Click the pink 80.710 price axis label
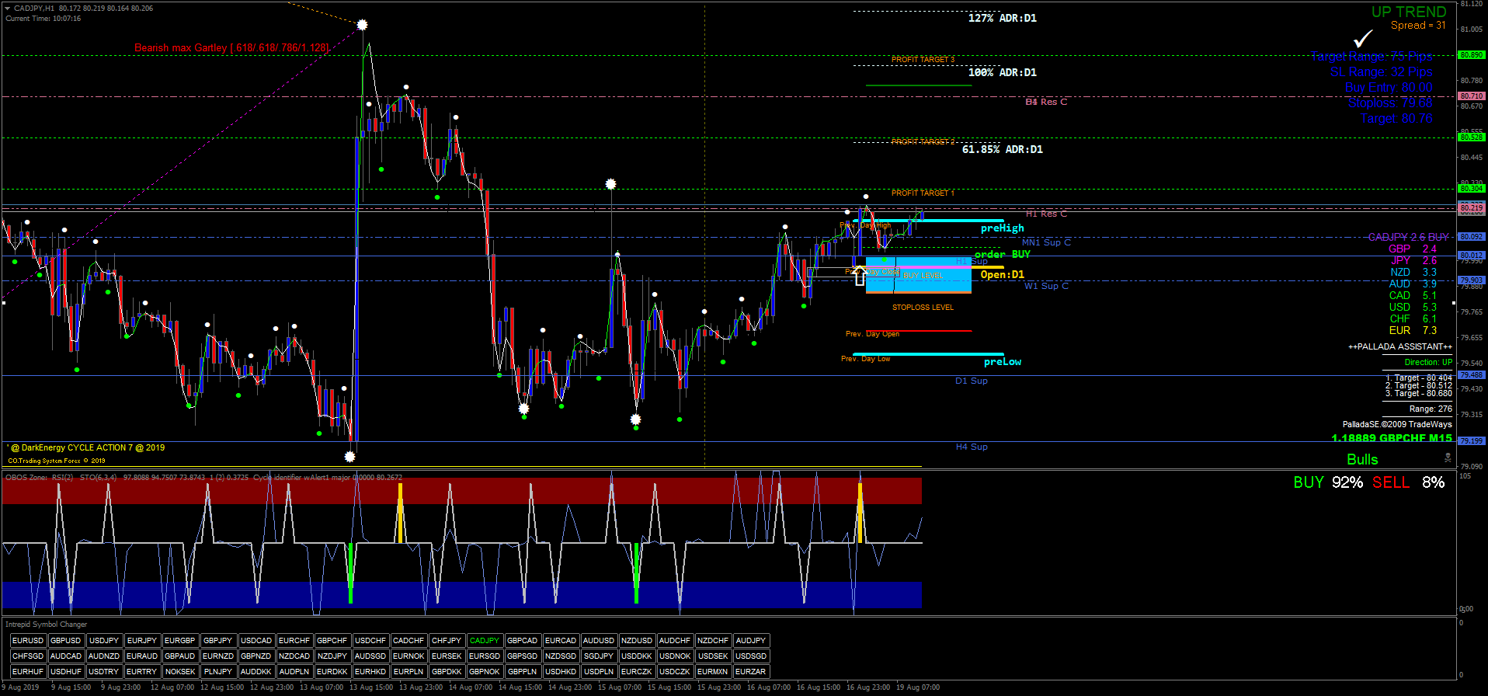 [x=1471, y=96]
